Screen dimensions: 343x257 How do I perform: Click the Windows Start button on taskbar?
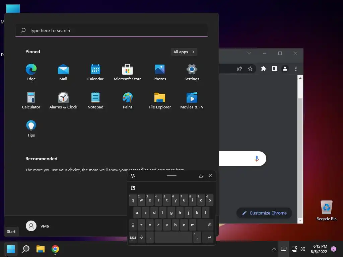coord(11,249)
